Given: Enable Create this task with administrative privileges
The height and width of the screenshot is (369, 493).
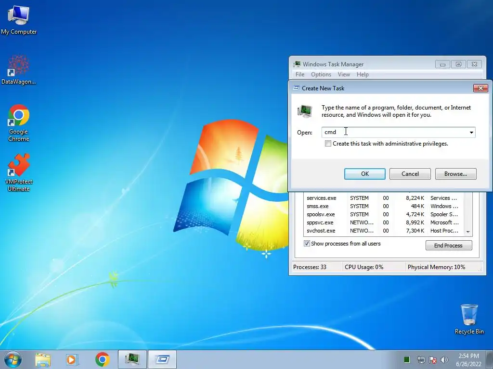Looking at the screenshot, I should (328, 144).
